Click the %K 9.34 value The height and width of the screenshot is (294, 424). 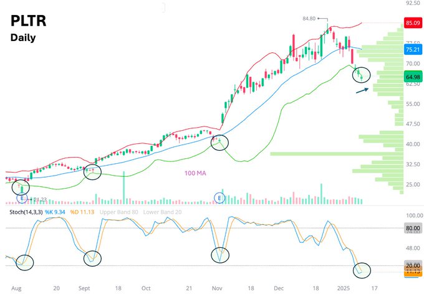pos(55,212)
